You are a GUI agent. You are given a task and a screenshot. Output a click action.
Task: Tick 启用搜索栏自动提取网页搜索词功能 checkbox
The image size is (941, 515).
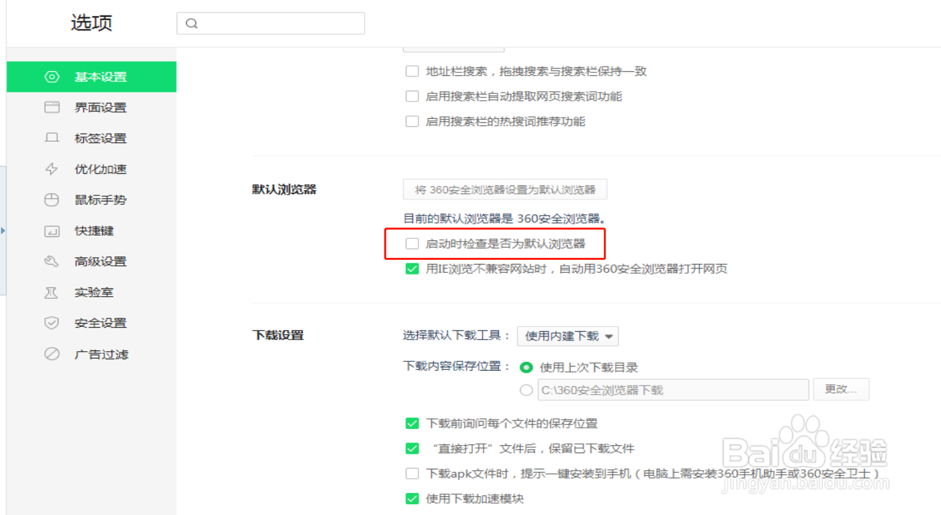point(412,96)
